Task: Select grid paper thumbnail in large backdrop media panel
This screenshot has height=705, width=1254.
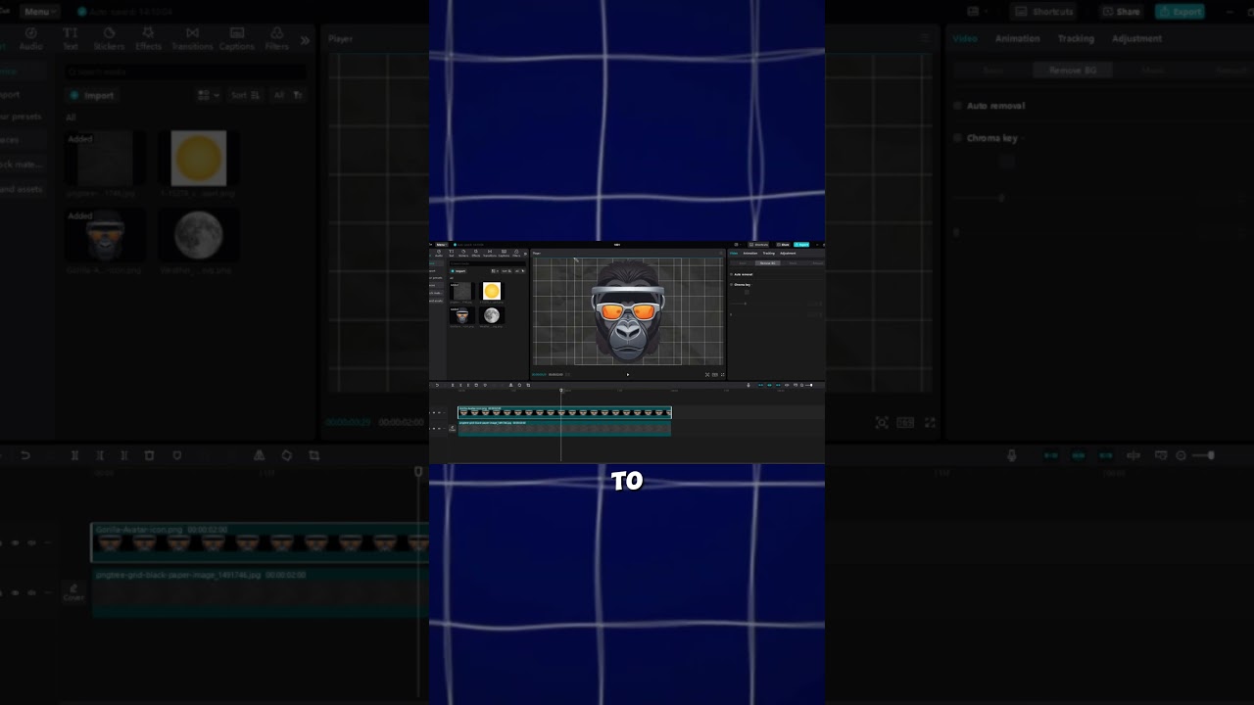Action: [x=105, y=158]
